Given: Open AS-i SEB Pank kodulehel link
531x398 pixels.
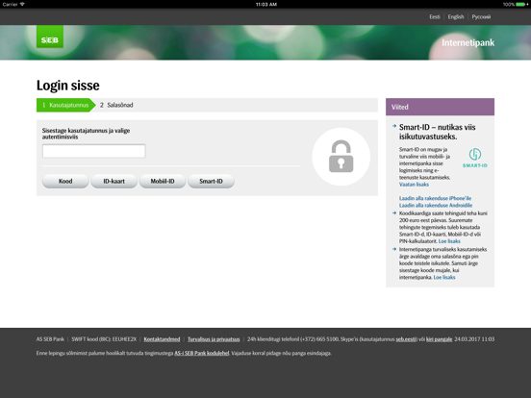Looking at the screenshot, I should (x=202, y=354).
